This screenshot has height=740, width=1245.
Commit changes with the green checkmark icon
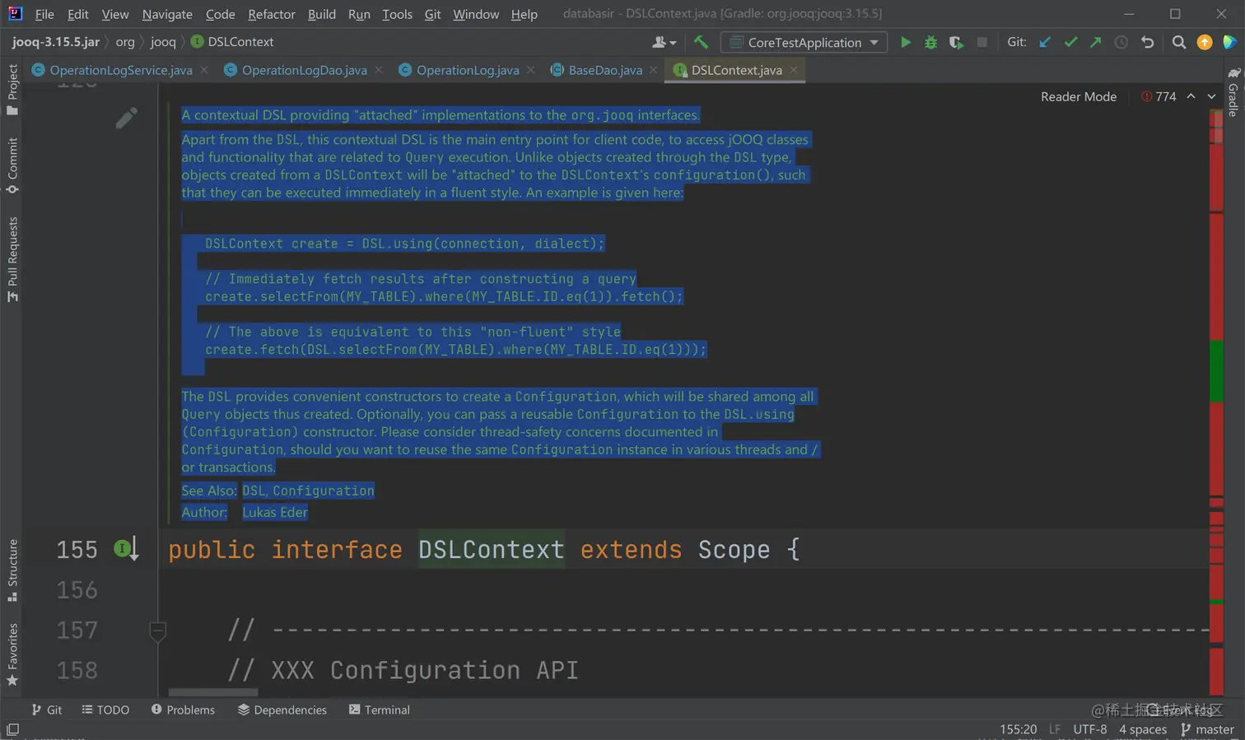coord(1070,42)
